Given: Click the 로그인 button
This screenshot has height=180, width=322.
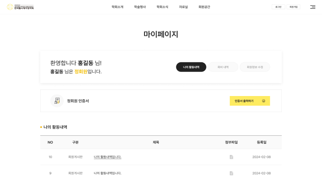Looking at the screenshot, I should pos(278,7).
